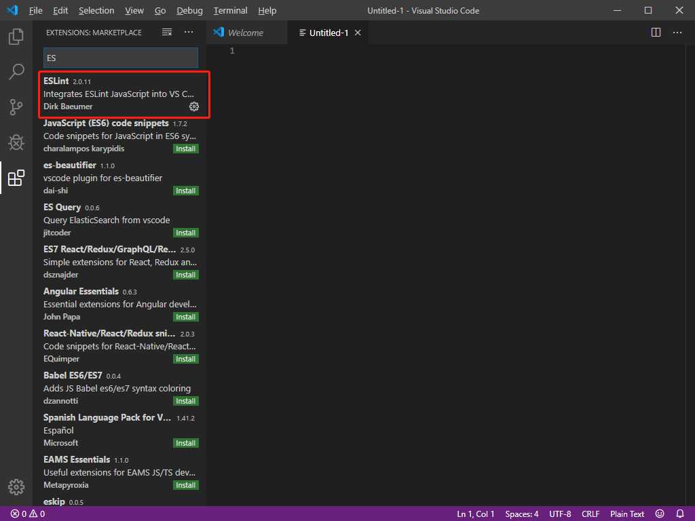Change indentation via Spaces: 4
The height and width of the screenshot is (521, 695).
[x=522, y=514]
